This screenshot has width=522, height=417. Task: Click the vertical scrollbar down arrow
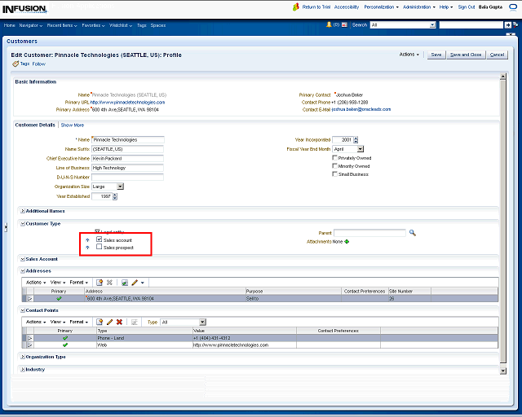tap(503, 371)
